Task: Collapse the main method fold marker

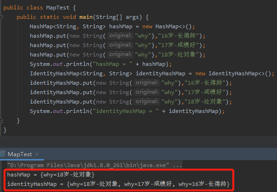Action: tap(1, 17)
